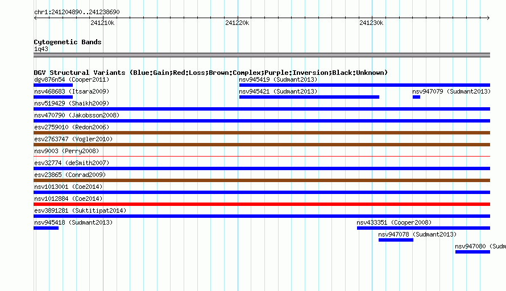
Task: Open nsv519429 (Shaikh2009) variant label
Action: coord(72,103)
